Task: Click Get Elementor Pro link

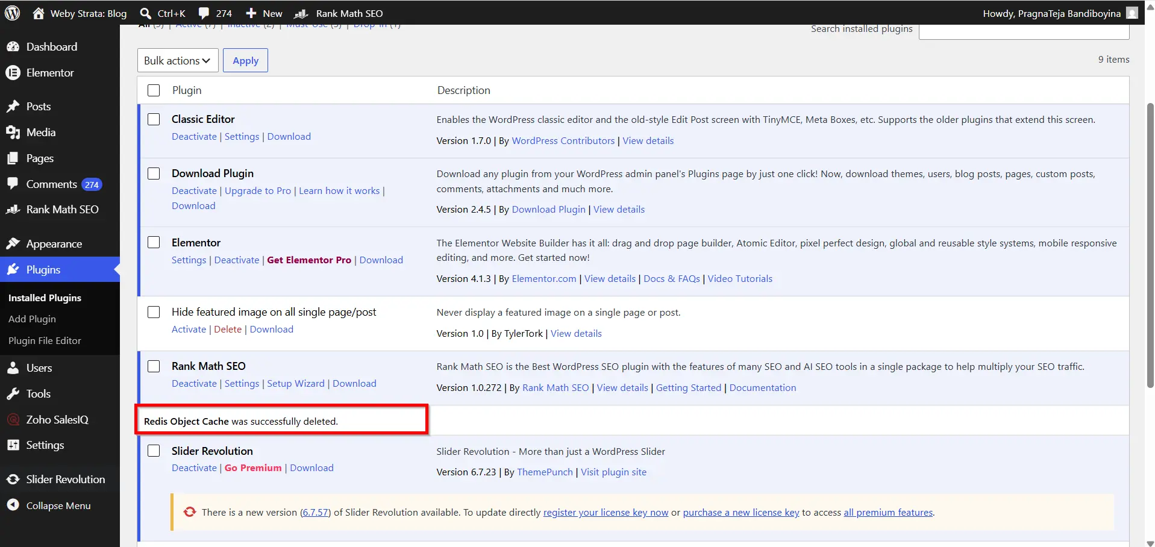Action: (x=309, y=260)
